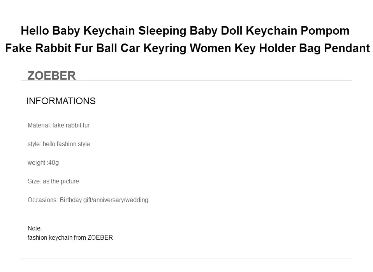Select the INFORMATIONS section heading
The width and height of the screenshot is (373, 272).
pyautogui.click(x=61, y=101)
